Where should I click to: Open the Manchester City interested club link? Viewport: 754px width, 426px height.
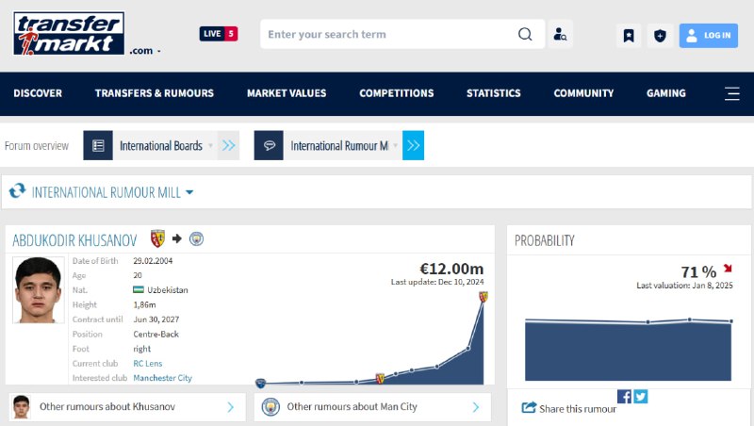point(162,378)
